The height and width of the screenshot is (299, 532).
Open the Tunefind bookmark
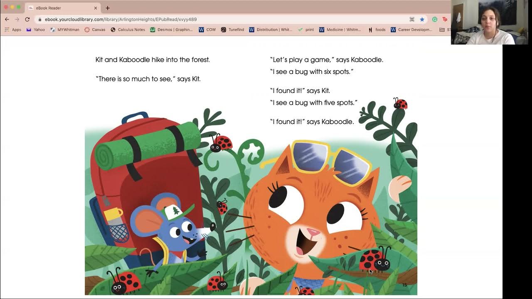(x=232, y=30)
